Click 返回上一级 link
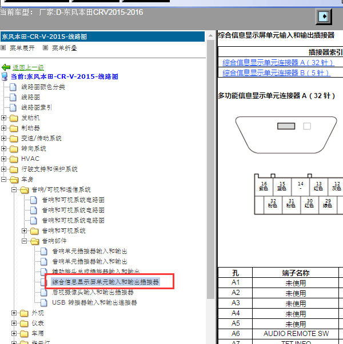Viewport: 343px width, 344px height. (x=28, y=67)
